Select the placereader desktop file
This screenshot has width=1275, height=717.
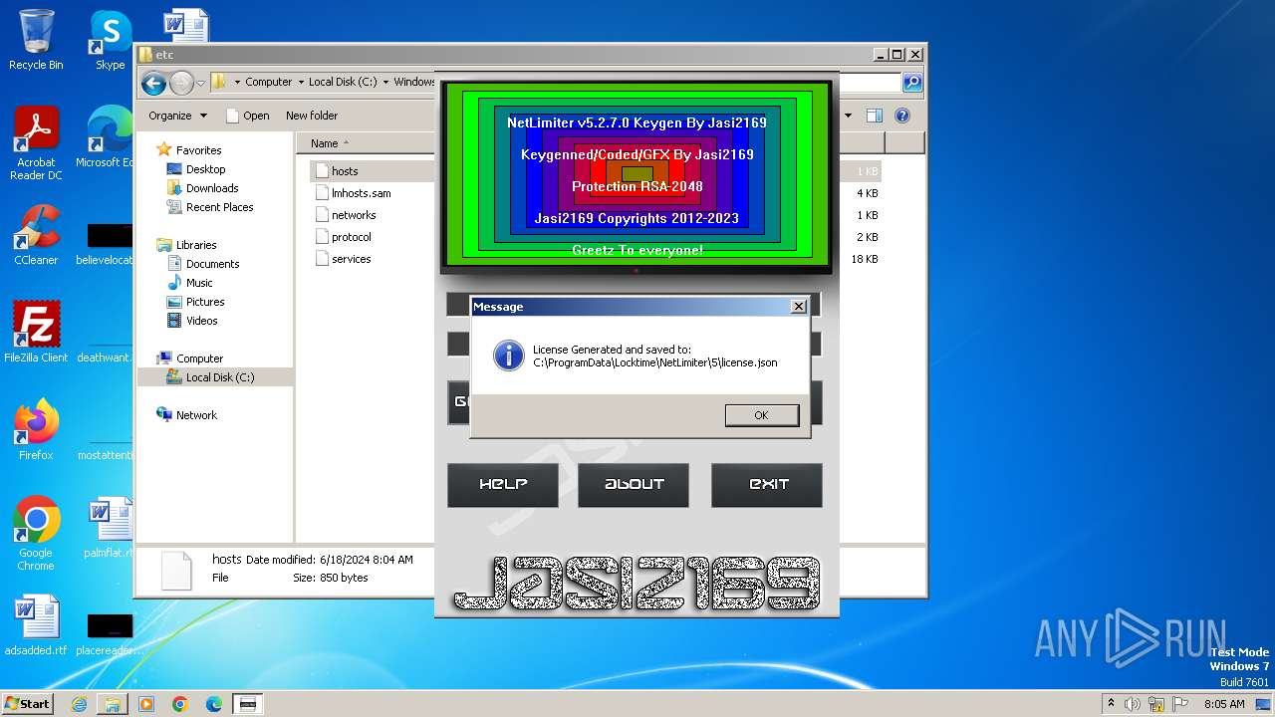[110, 634]
